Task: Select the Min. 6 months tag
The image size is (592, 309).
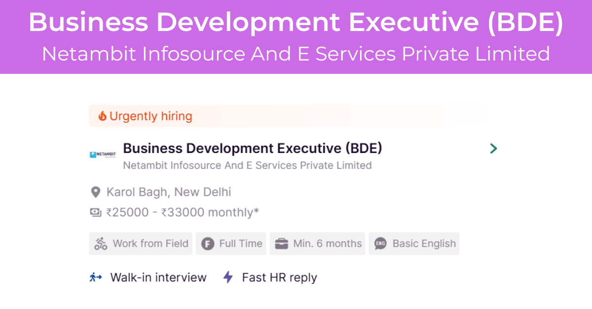Action: point(317,244)
